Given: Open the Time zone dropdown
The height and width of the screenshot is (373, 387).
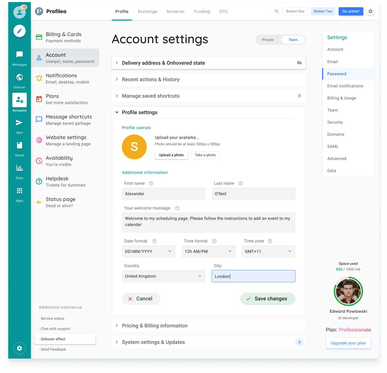Looking at the screenshot, I should tap(268, 251).
